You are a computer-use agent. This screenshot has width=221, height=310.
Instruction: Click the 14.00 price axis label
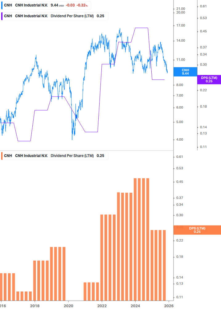pyautogui.click(x=181, y=40)
